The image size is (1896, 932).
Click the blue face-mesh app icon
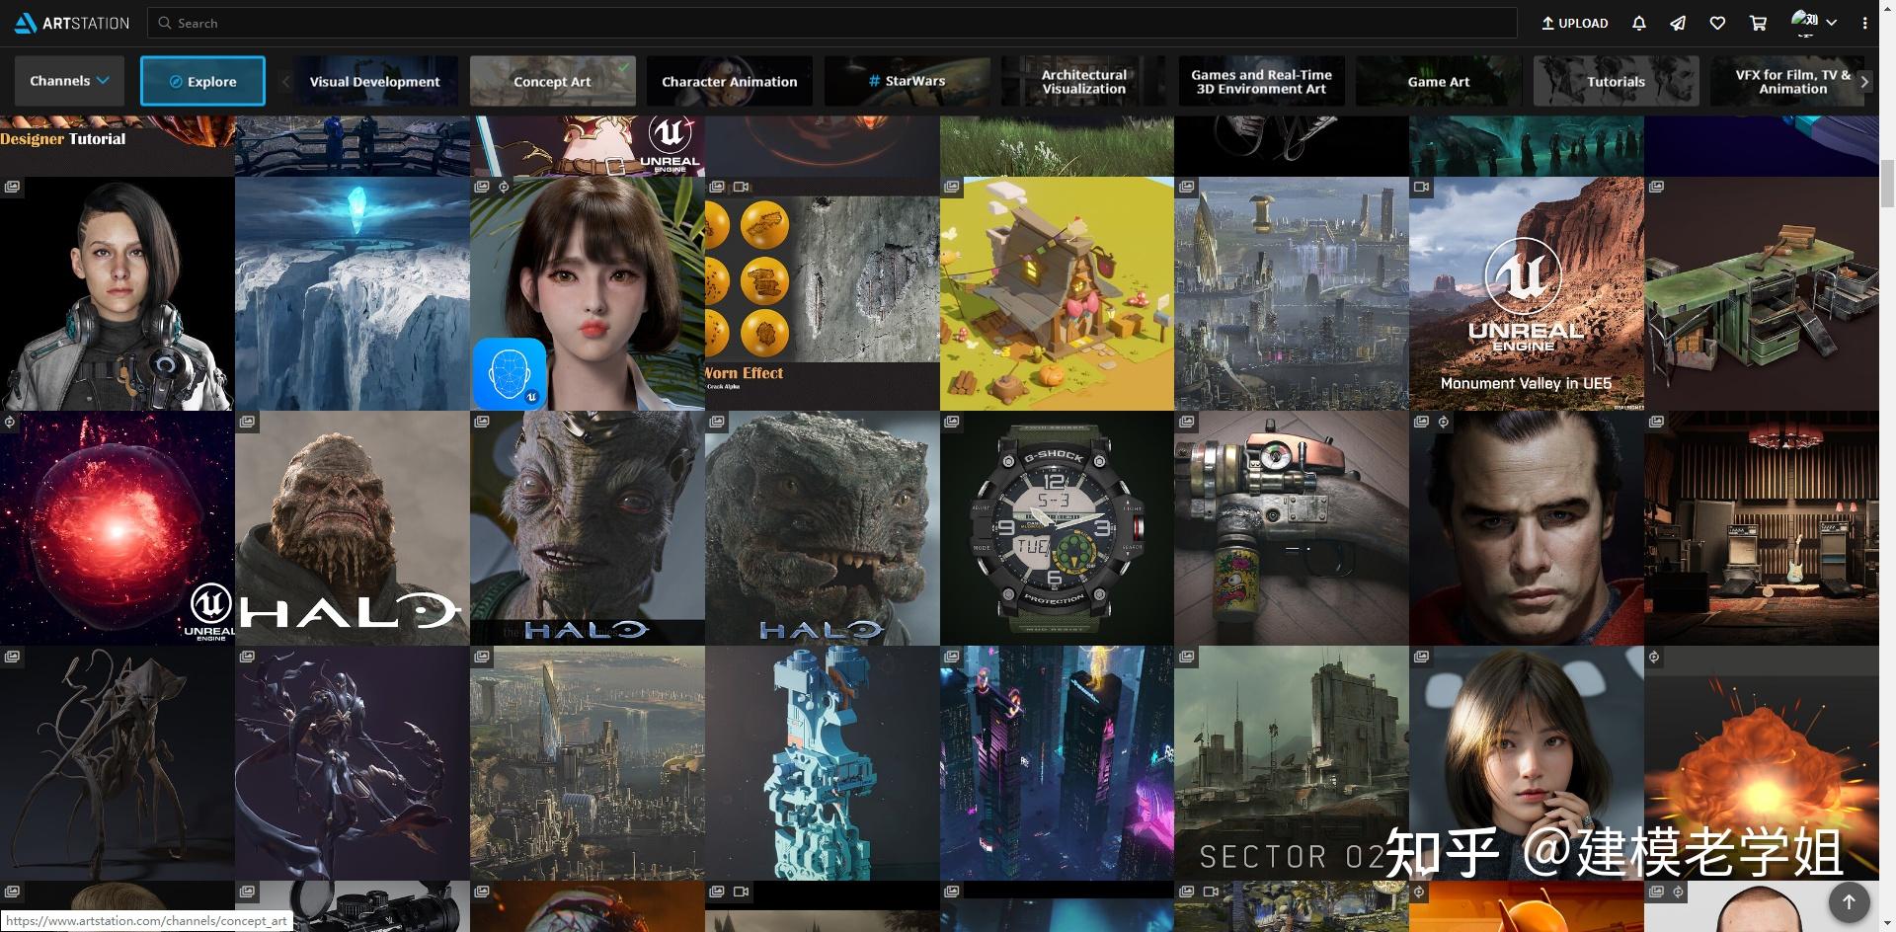[510, 373]
